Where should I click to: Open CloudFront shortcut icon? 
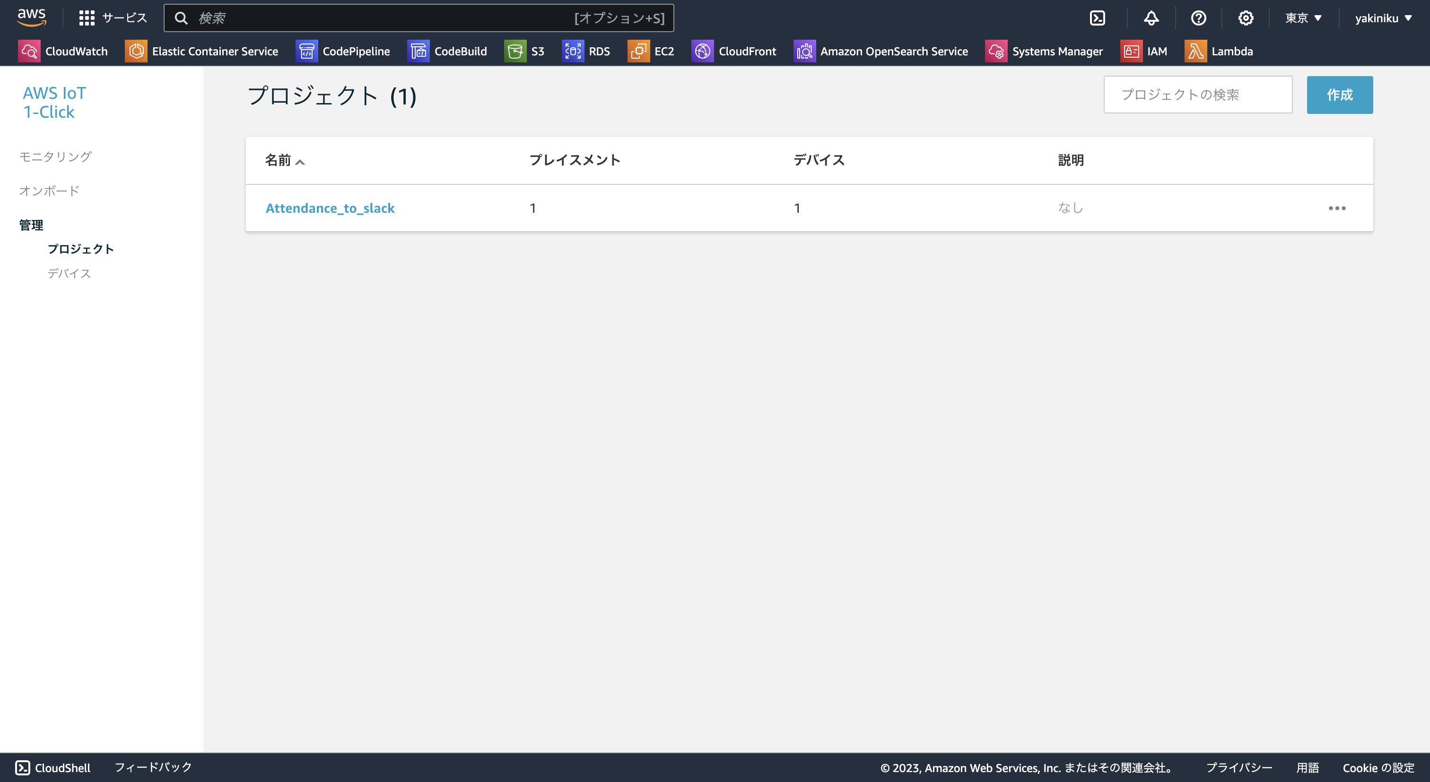(x=703, y=51)
